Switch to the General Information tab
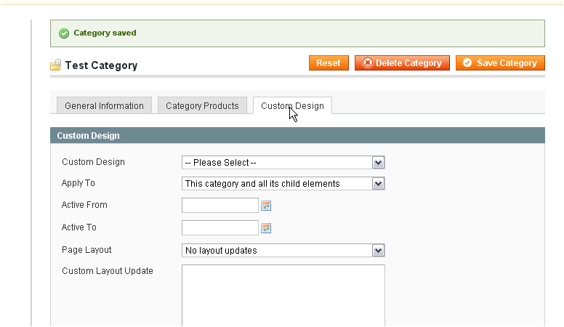The width and height of the screenshot is (564, 327). pyautogui.click(x=105, y=106)
